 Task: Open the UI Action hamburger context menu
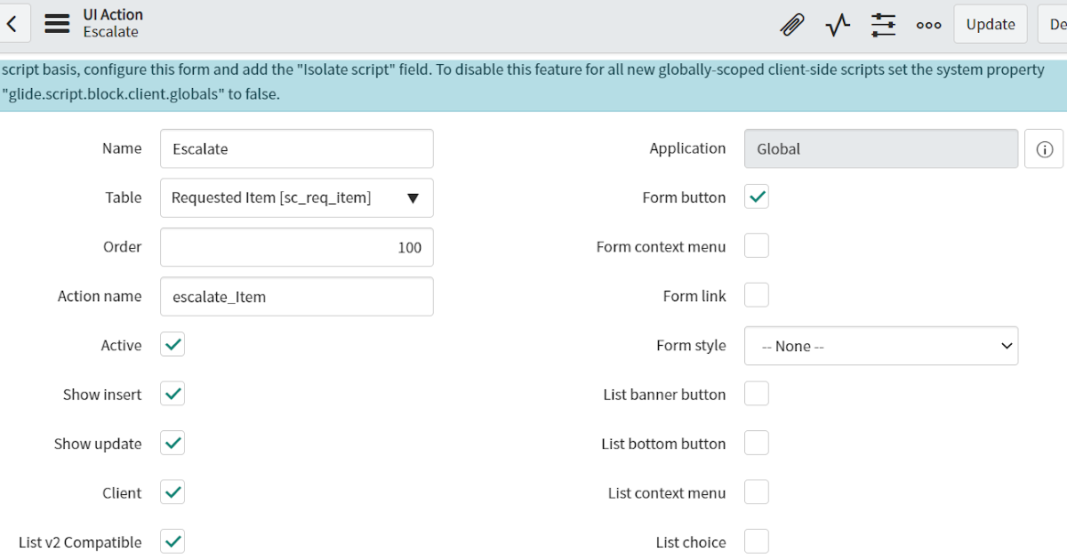coord(57,24)
